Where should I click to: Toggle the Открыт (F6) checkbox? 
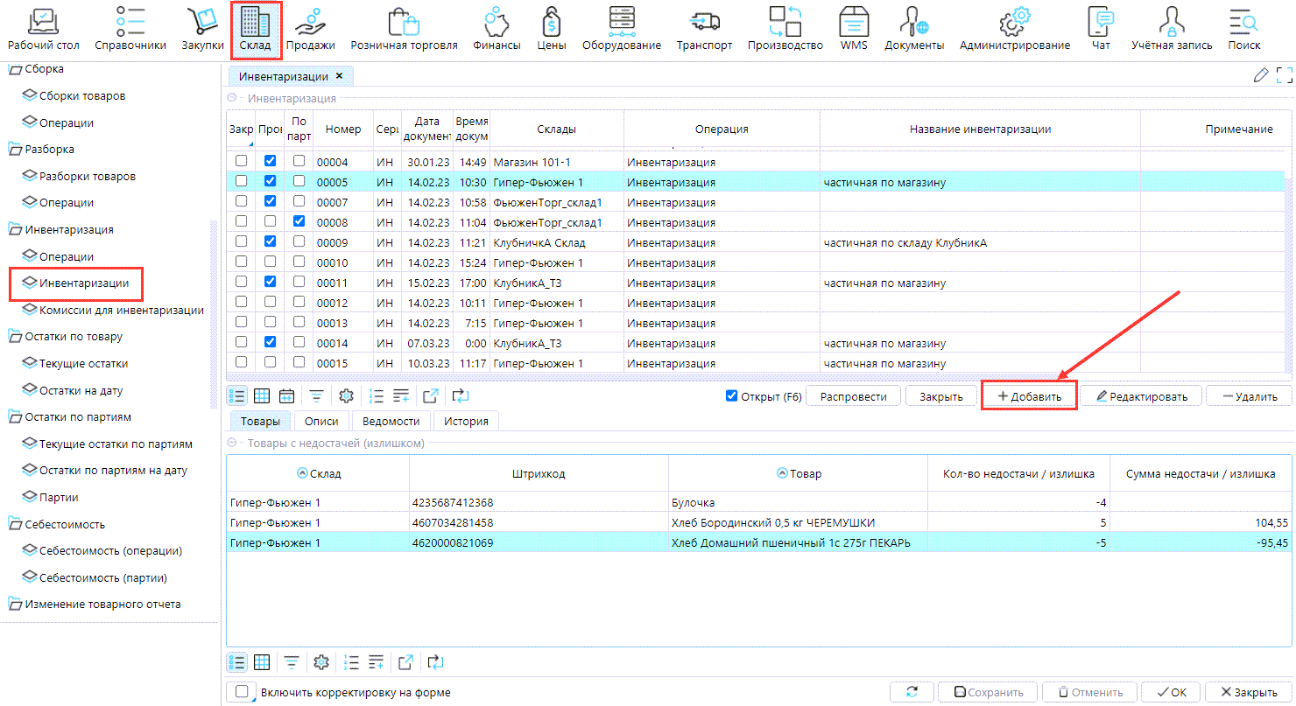tap(732, 396)
